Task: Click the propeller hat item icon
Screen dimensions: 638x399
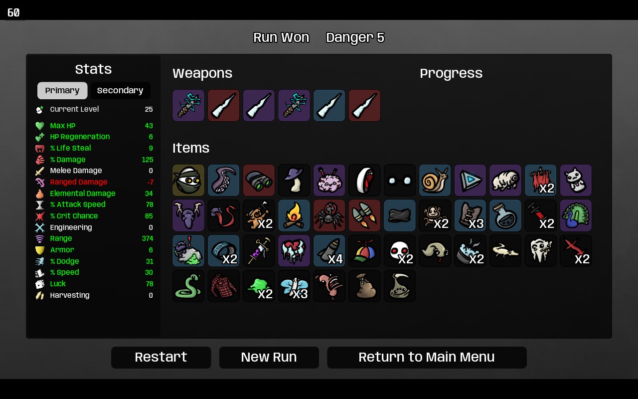Action: 364,250
